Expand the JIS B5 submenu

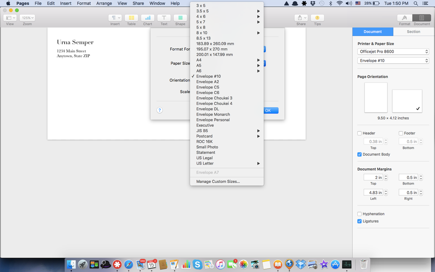(227, 131)
